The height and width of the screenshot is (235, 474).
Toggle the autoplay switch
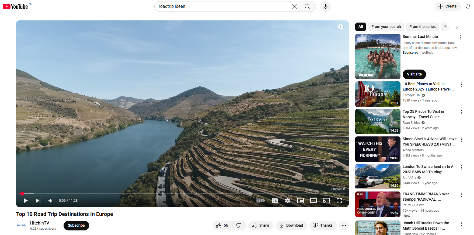tap(260, 201)
